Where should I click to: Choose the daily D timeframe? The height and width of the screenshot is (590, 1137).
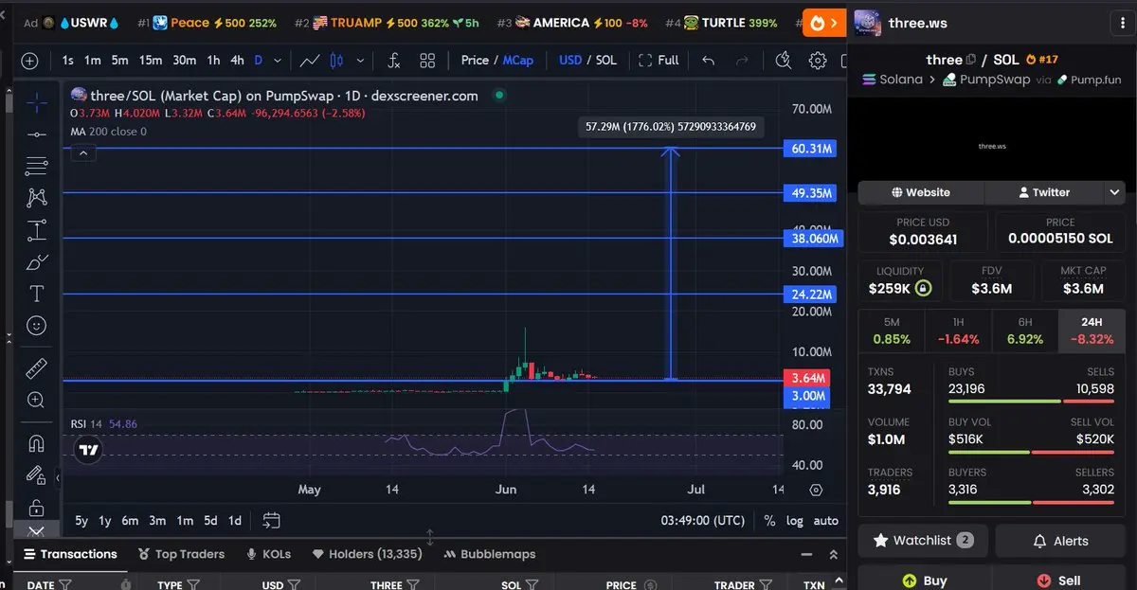click(x=258, y=60)
